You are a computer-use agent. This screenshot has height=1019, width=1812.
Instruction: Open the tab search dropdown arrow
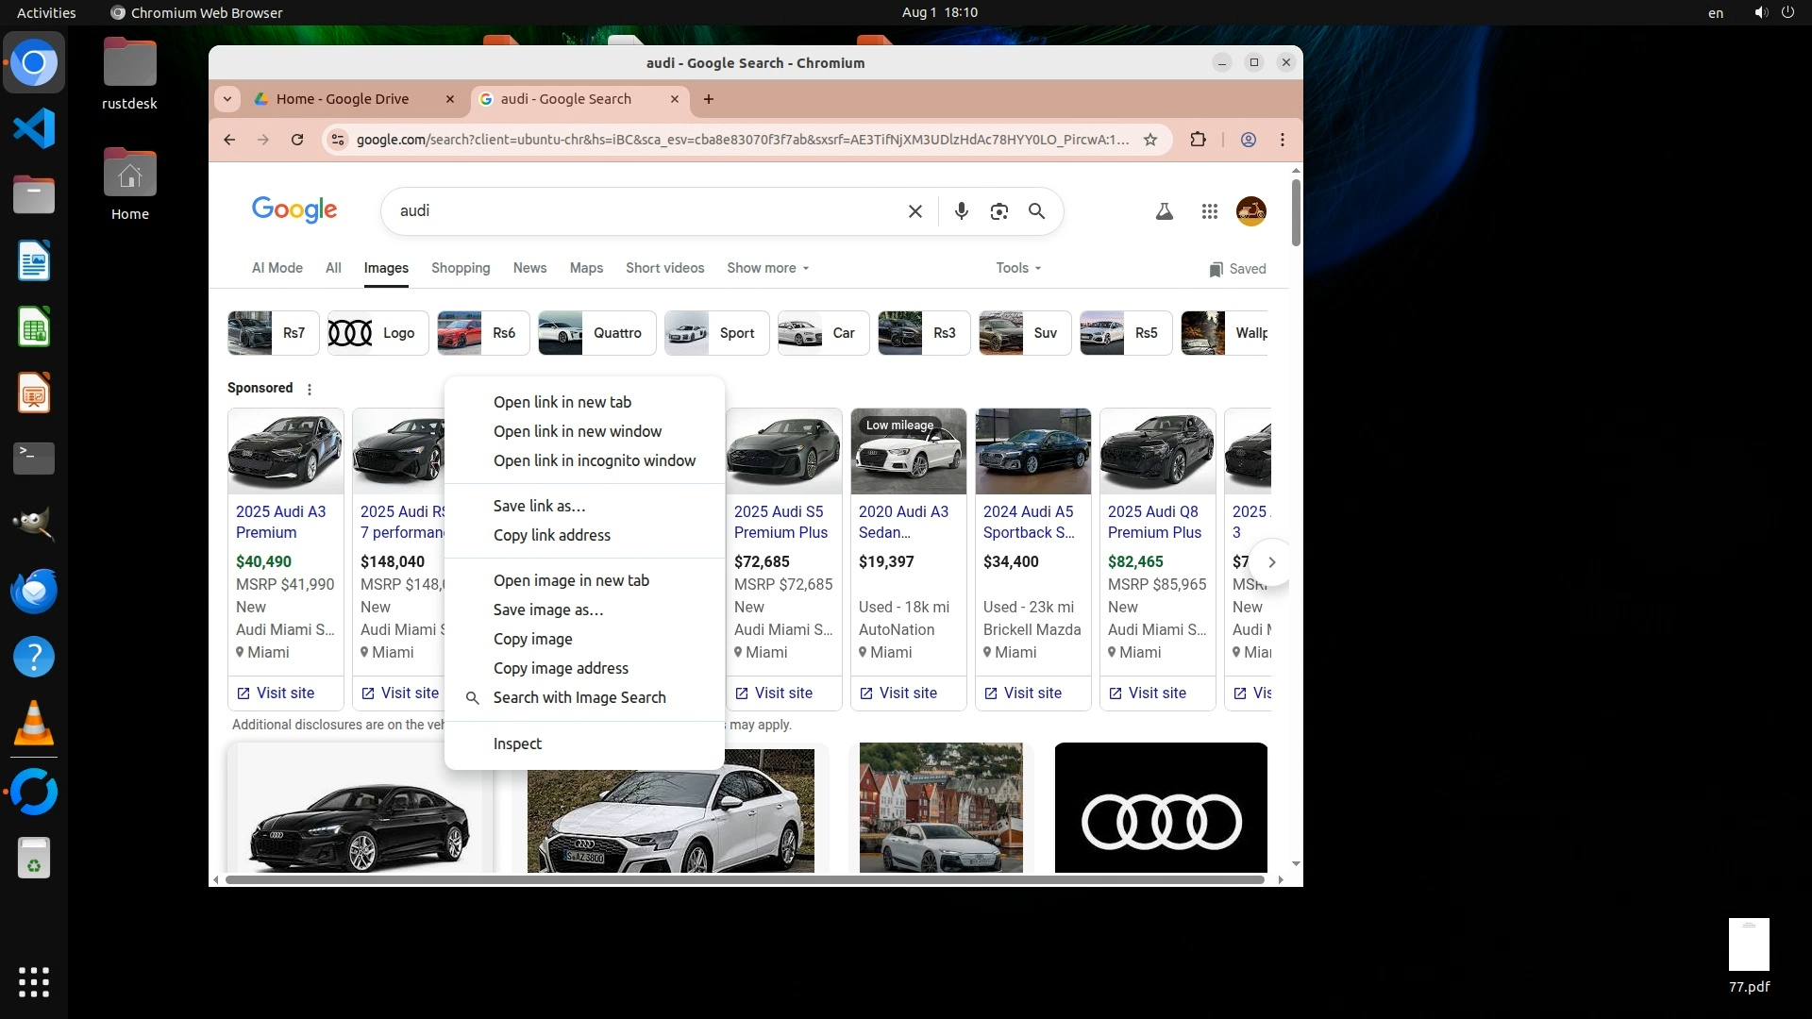(226, 99)
